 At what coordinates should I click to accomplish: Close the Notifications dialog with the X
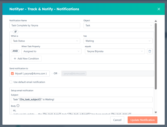(x=159, y=9)
